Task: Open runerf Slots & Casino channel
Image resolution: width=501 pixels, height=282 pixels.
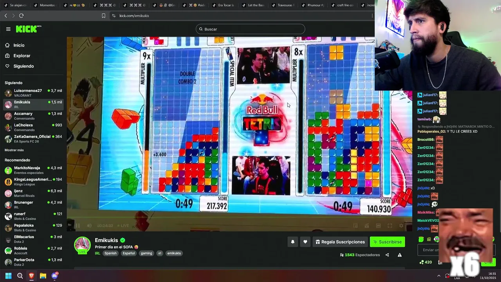Action: pos(33,216)
